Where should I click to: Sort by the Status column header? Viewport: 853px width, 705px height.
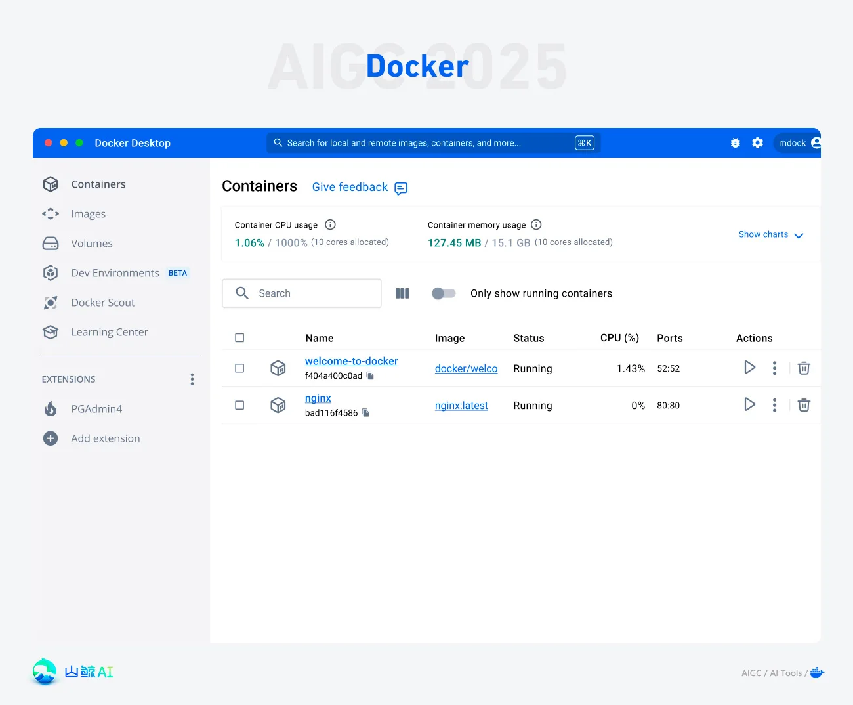pos(529,339)
